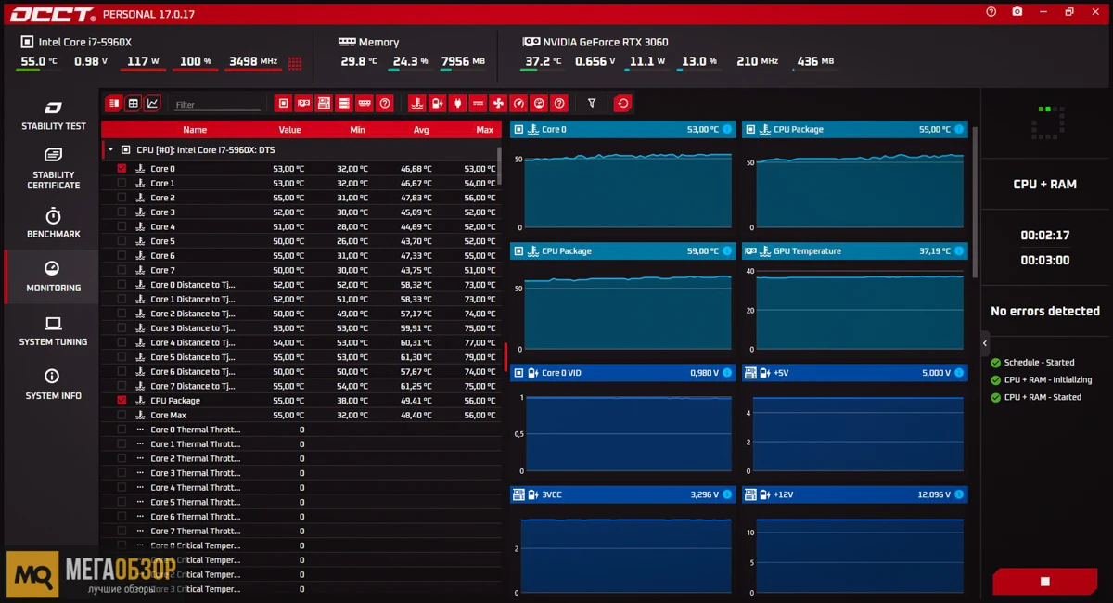Sort table by the Min column header
Image resolution: width=1113 pixels, height=603 pixels.
[x=358, y=130]
